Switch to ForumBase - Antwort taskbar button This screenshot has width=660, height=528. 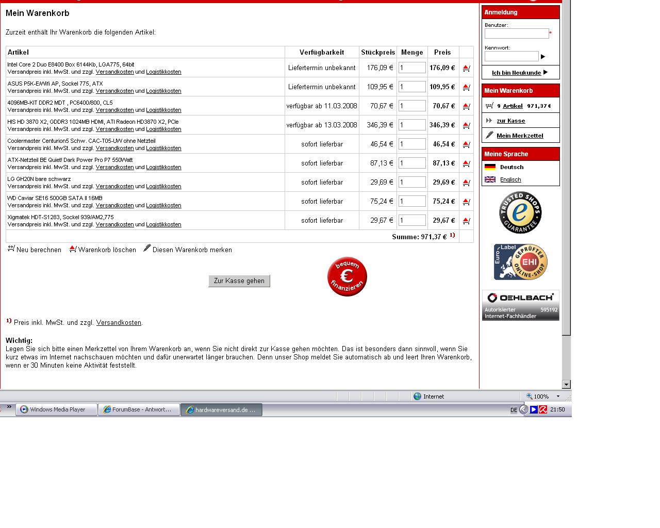click(139, 409)
